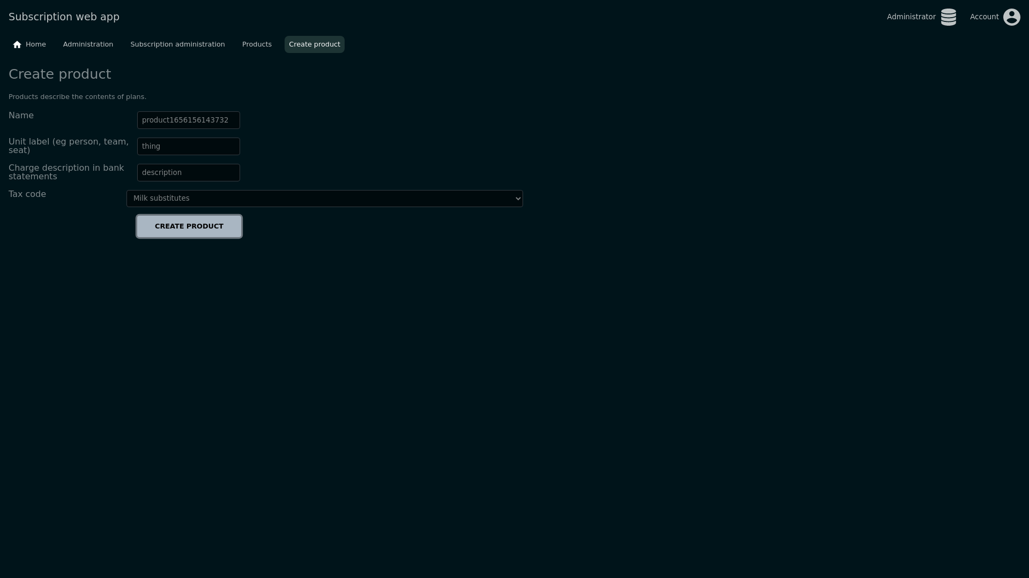This screenshot has height=578, width=1029.
Task: Click the Administrator text in header
Action: 911,17
